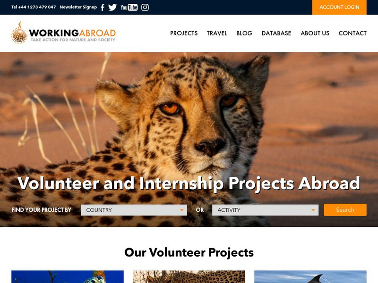Go to the BLOG page
378x283 pixels.
click(244, 33)
